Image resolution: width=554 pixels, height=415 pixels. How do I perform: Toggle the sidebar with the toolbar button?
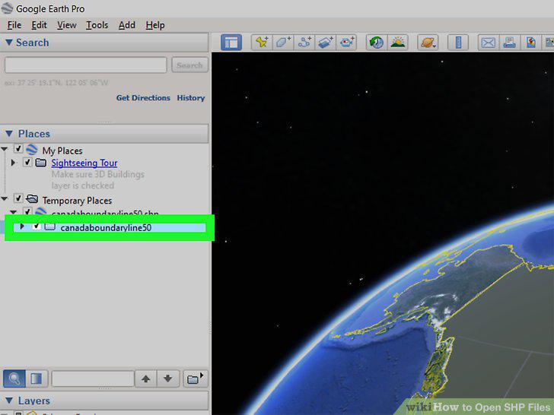click(231, 43)
